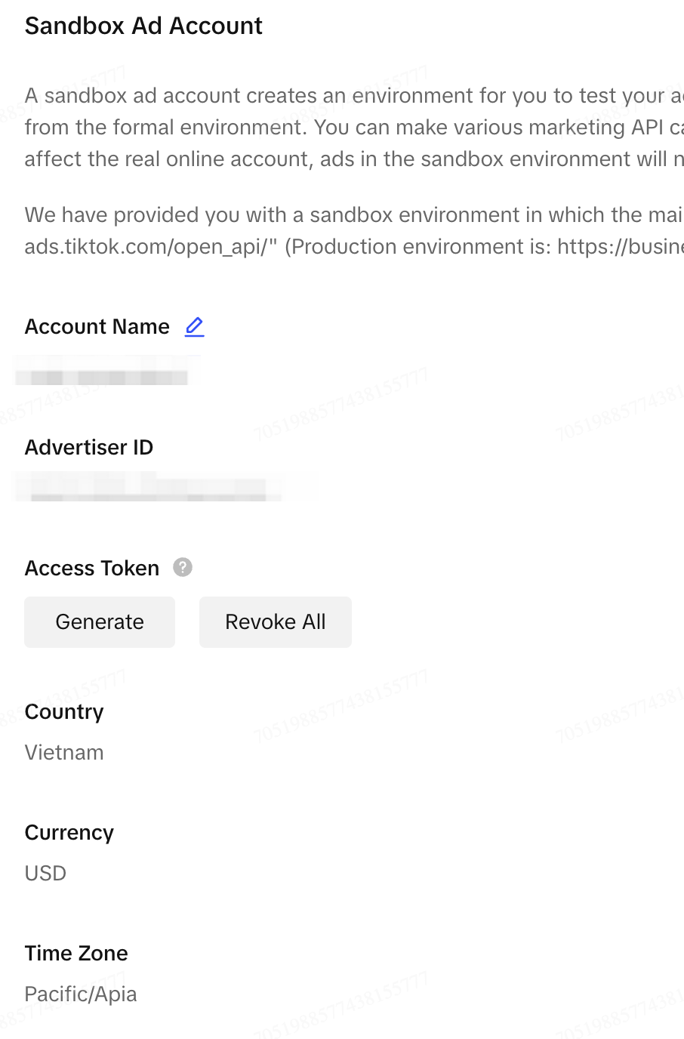
Task: Click the blurred account name value
Action: click(x=106, y=375)
